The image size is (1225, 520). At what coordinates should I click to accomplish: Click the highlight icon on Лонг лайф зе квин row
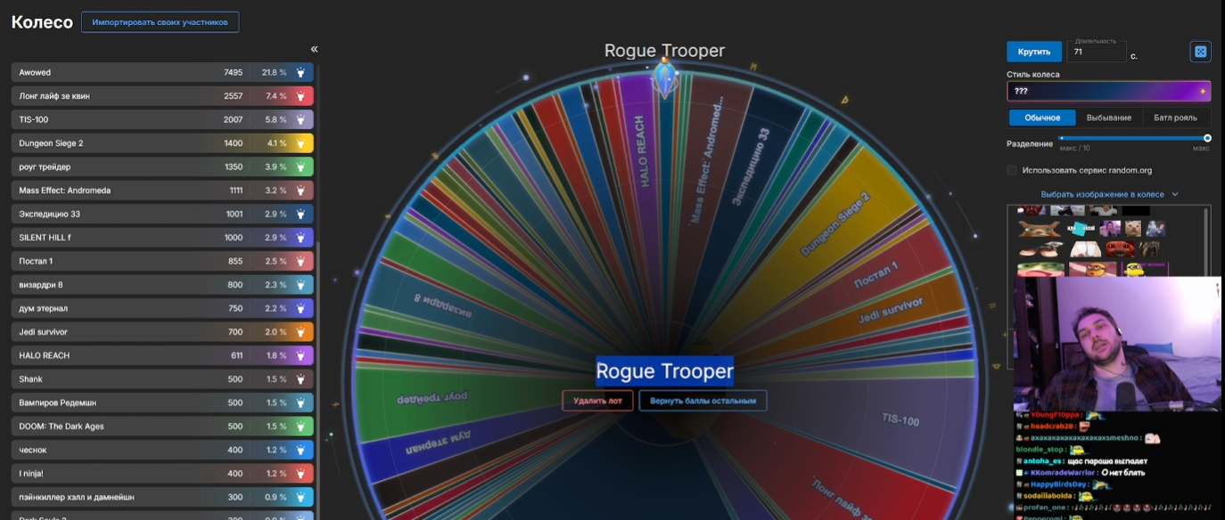tap(301, 95)
